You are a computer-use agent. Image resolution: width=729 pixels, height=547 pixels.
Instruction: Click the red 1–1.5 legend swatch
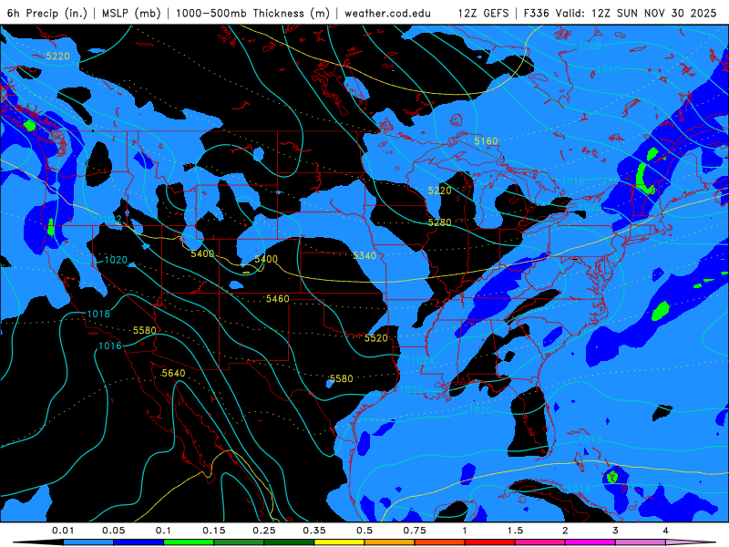pyautogui.click(x=490, y=542)
